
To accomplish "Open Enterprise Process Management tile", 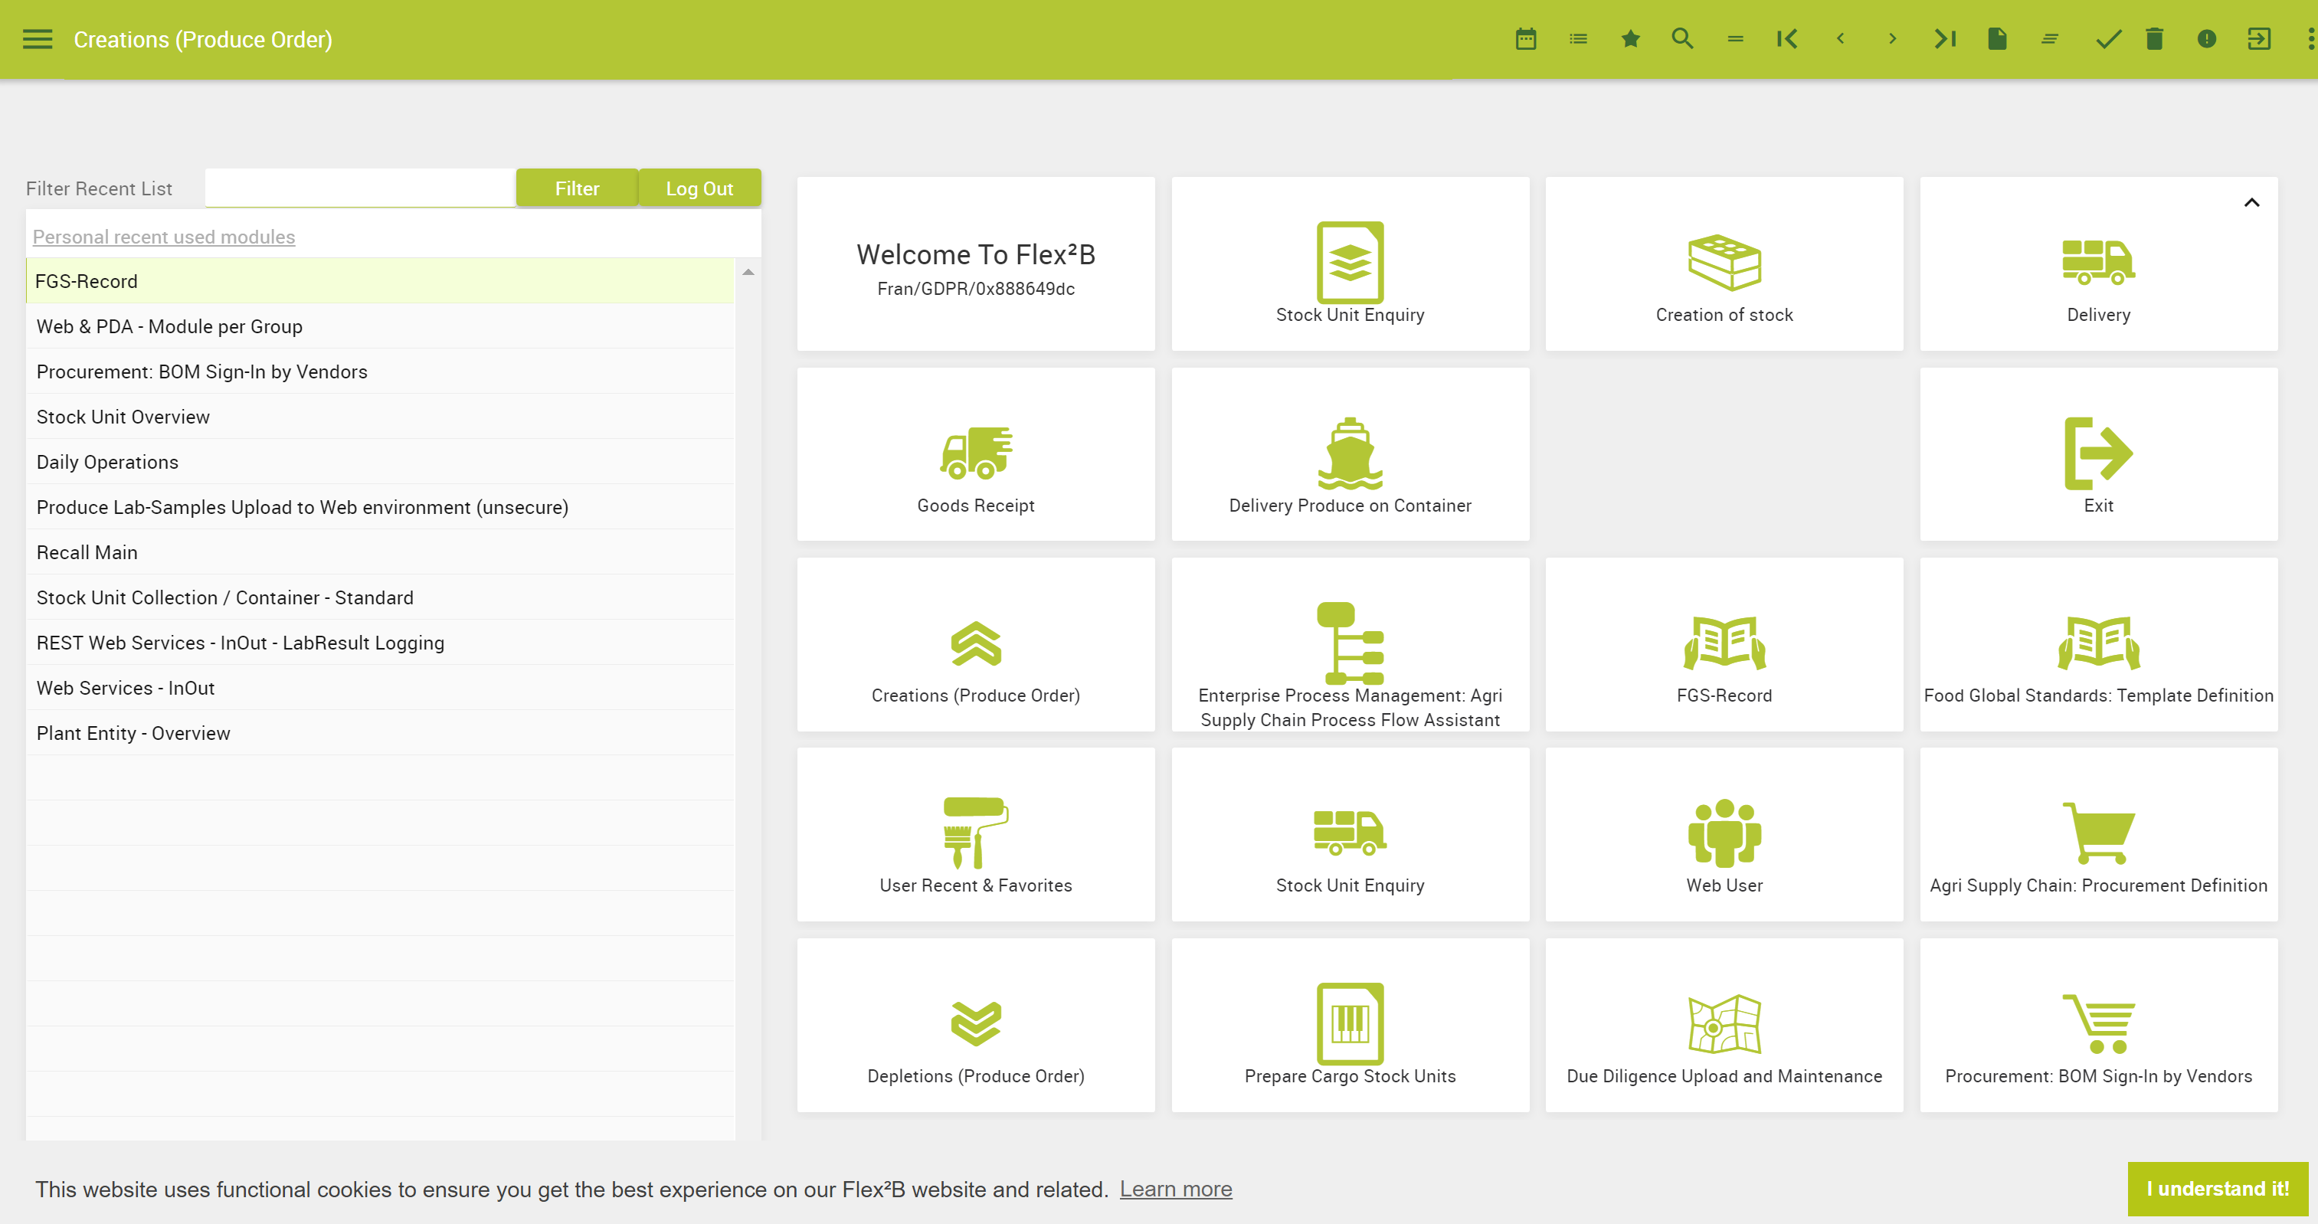I will click(x=1350, y=644).
